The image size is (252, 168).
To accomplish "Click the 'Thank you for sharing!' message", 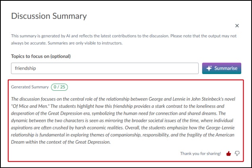I will 200,153.
